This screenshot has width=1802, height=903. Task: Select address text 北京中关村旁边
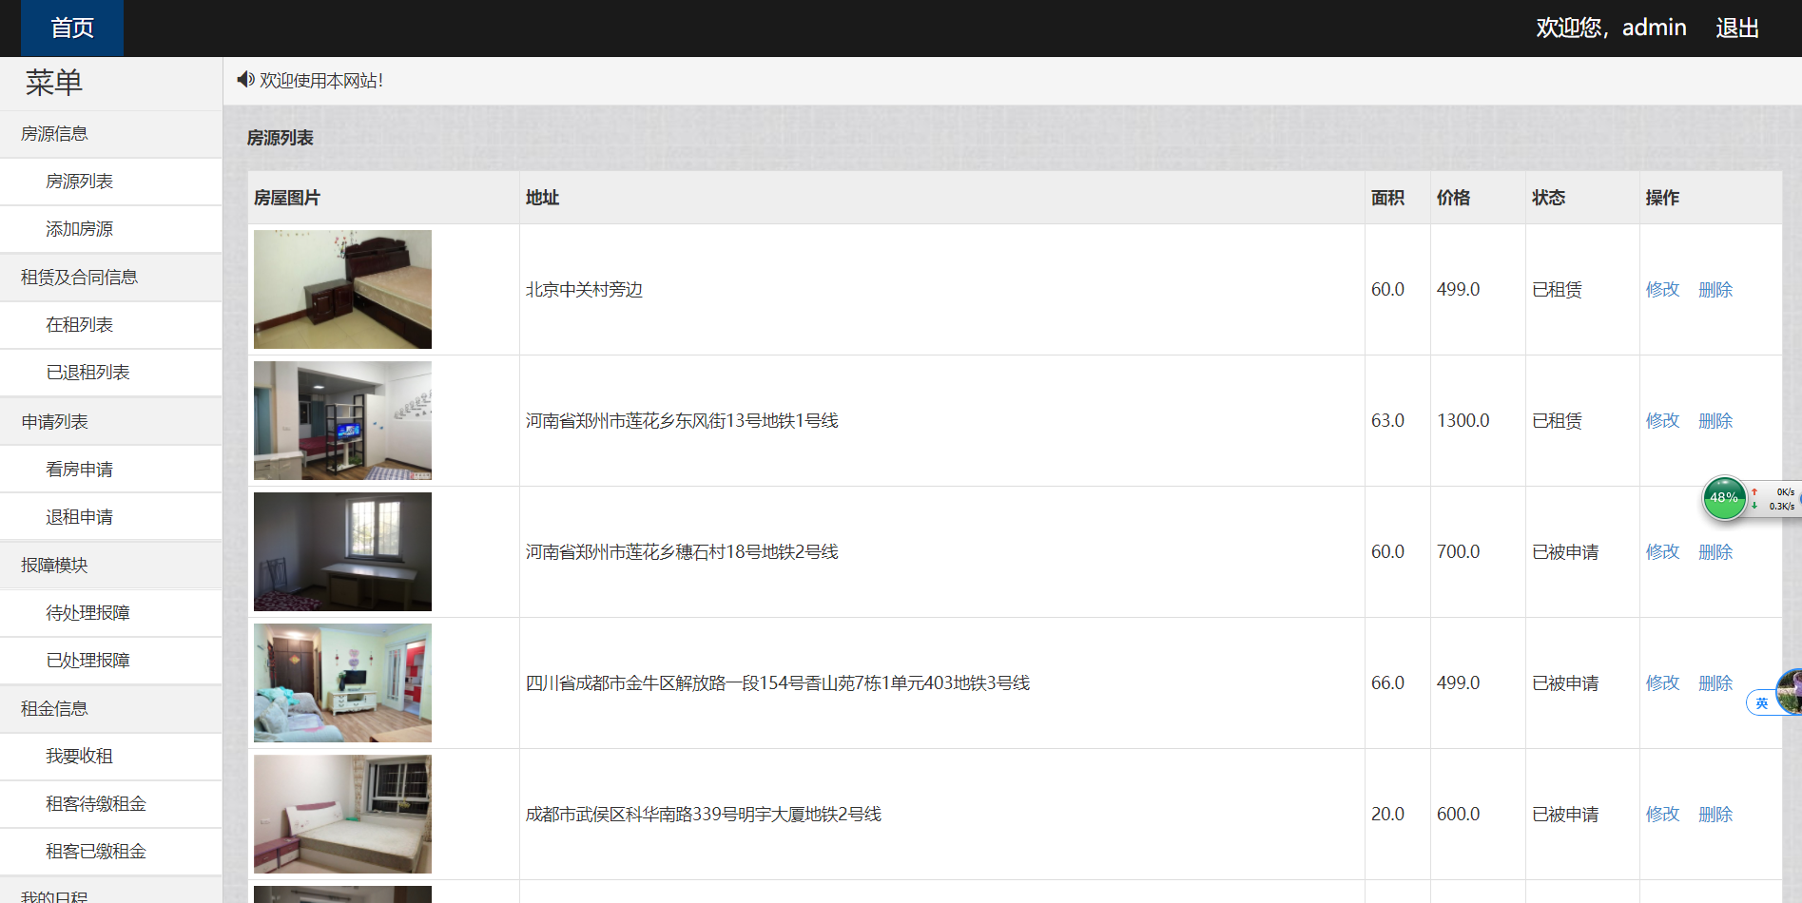(584, 290)
